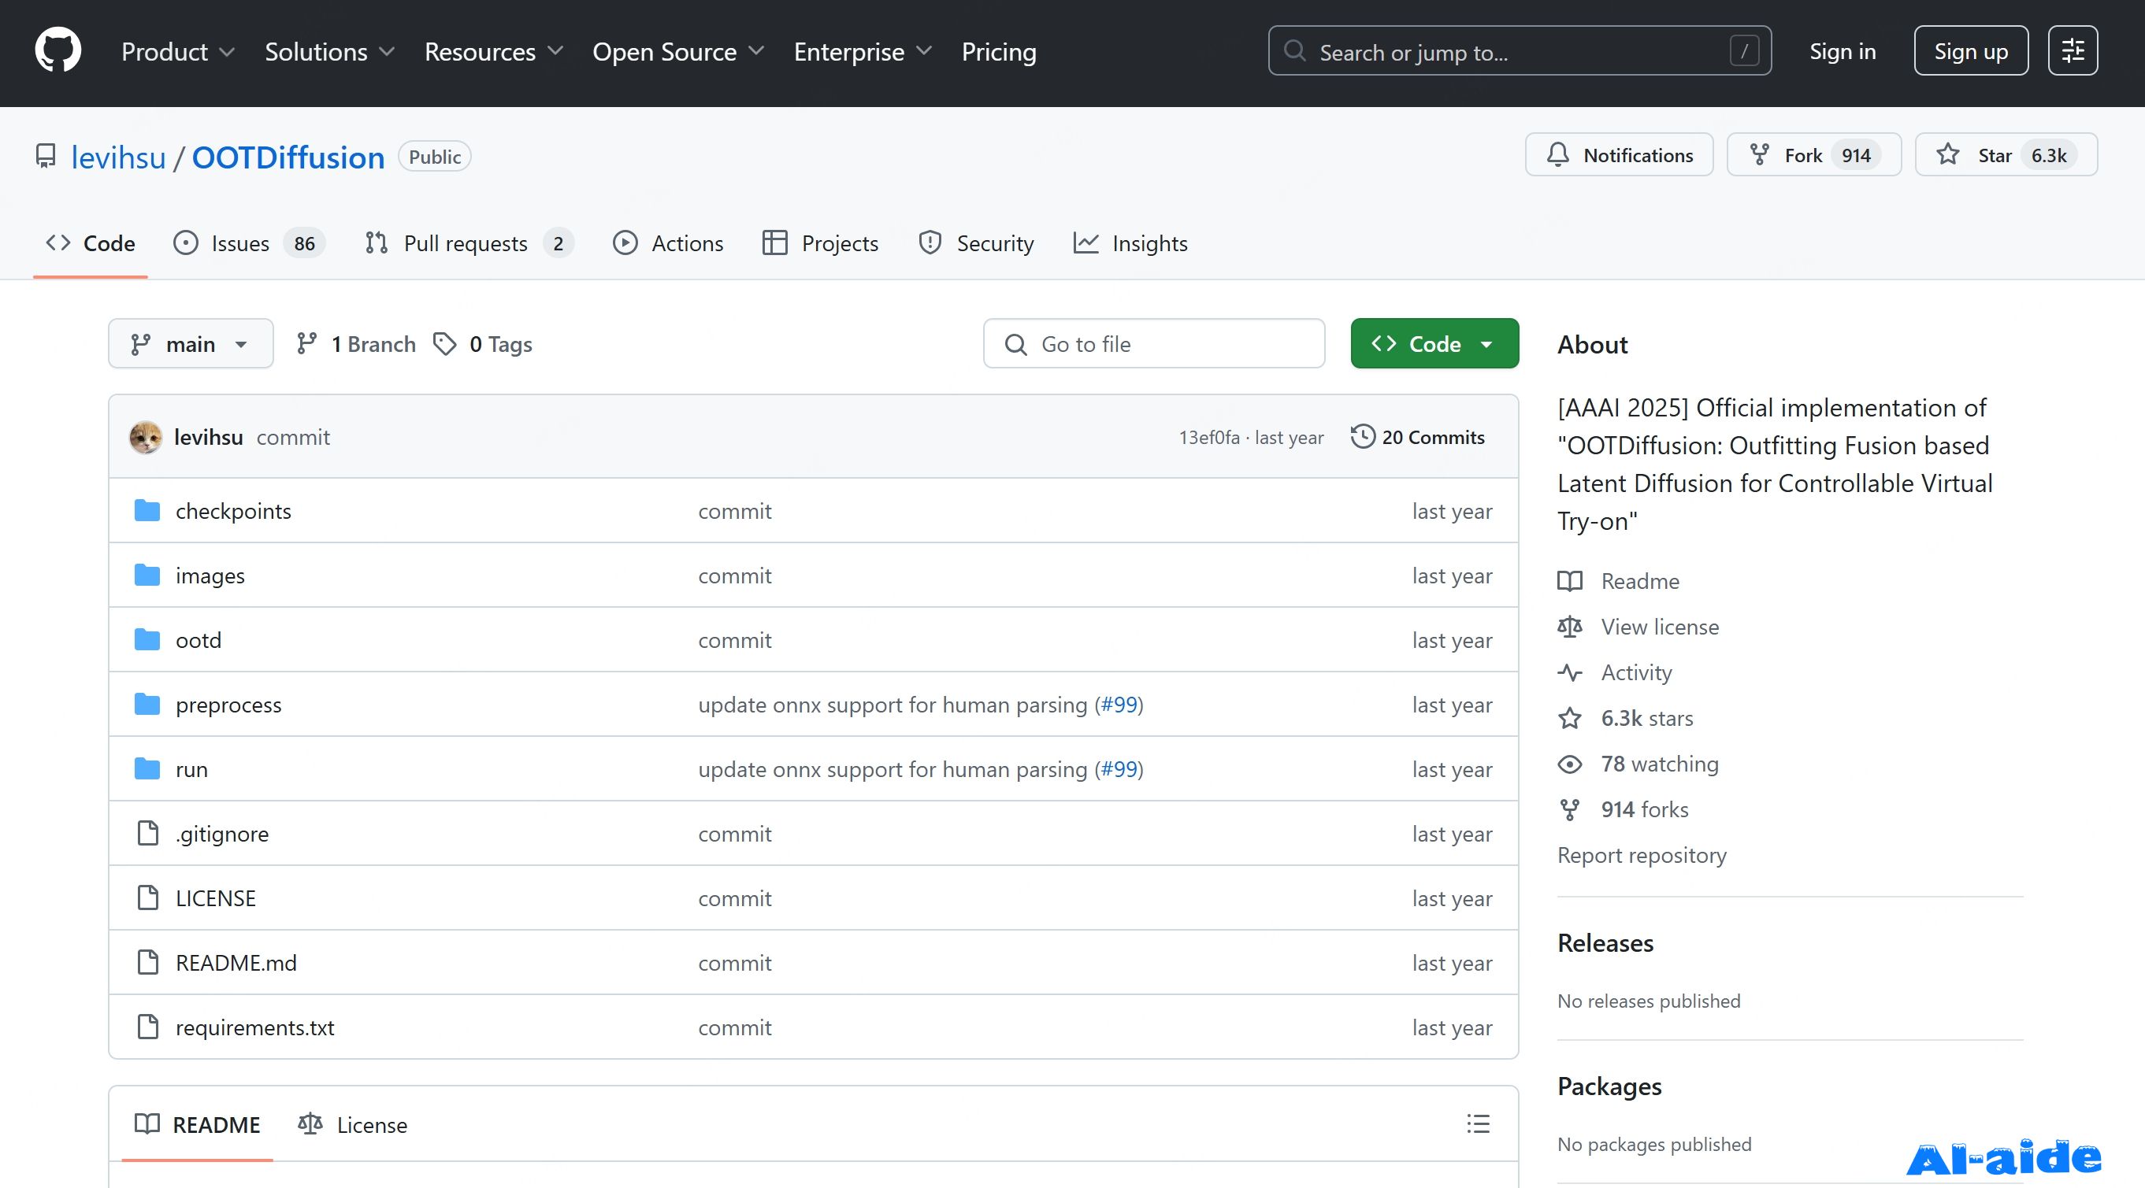Click the Sign in link

1842,52
